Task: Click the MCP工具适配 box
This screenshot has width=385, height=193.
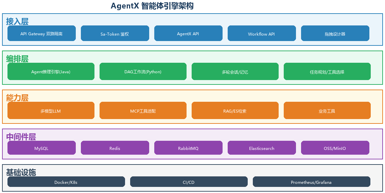Action: pyautogui.click(x=143, y=110)
